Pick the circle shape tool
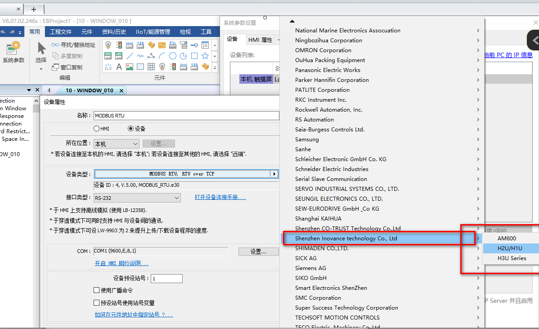This screenshot has width=539, height=329. tap(173, 56)
